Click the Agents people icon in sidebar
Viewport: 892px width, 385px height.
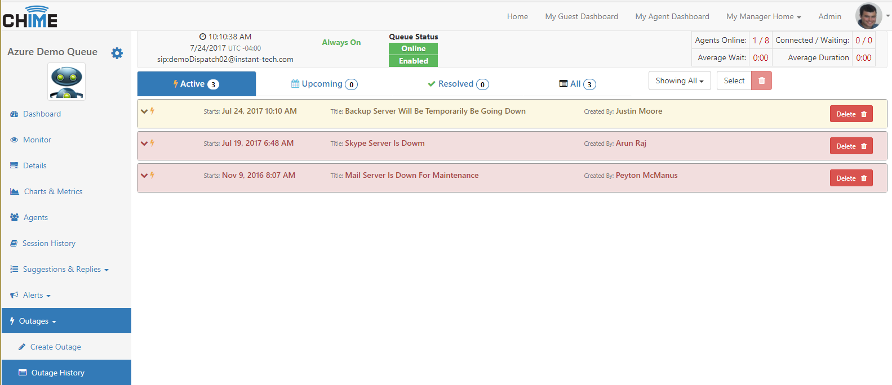(x=15, y=217)
